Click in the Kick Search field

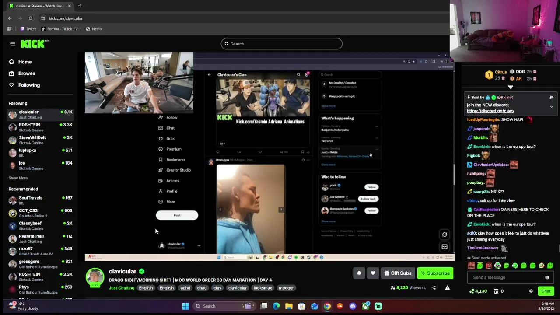point(281,44)
